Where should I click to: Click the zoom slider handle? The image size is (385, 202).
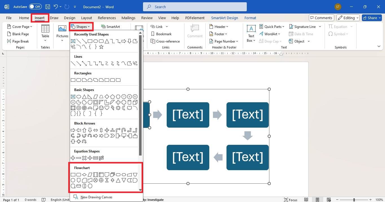pos(354,200)
